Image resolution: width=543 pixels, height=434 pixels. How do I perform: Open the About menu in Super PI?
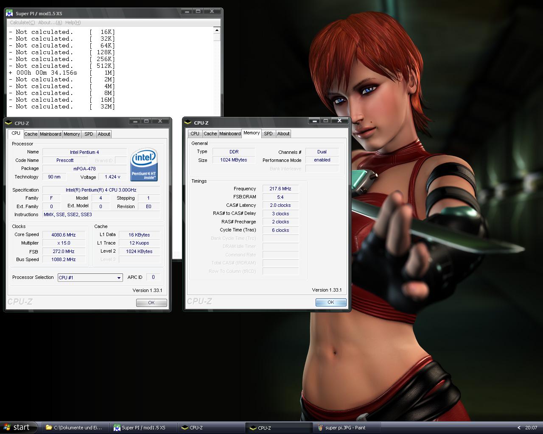(50, 22)
